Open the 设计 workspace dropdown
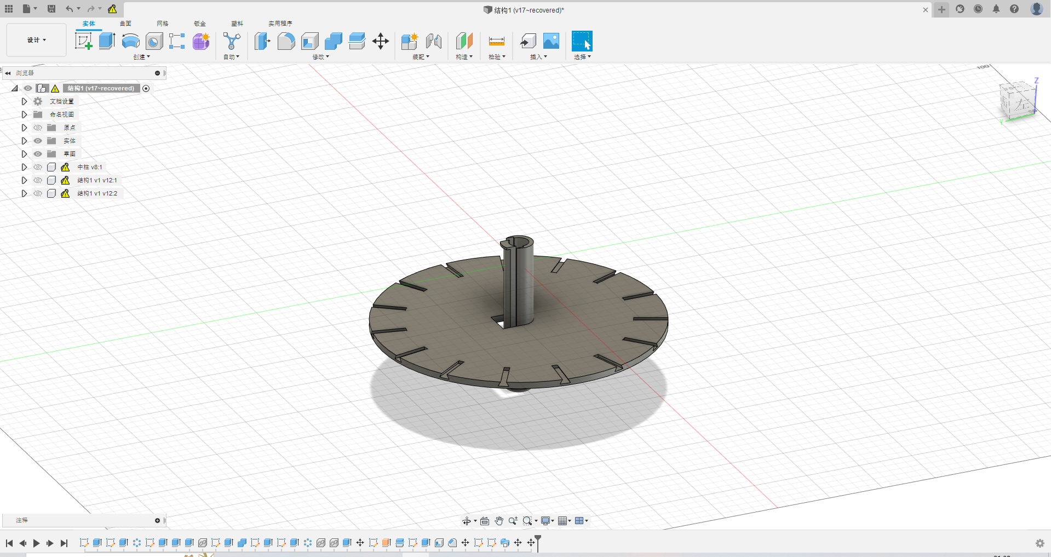 [x=36, y=40]
